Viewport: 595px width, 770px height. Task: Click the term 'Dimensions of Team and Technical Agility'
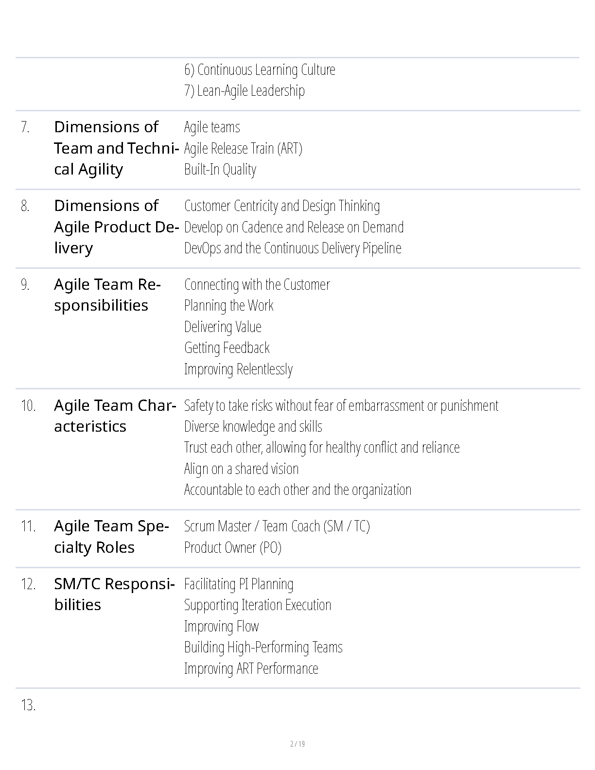click(116, 148)
